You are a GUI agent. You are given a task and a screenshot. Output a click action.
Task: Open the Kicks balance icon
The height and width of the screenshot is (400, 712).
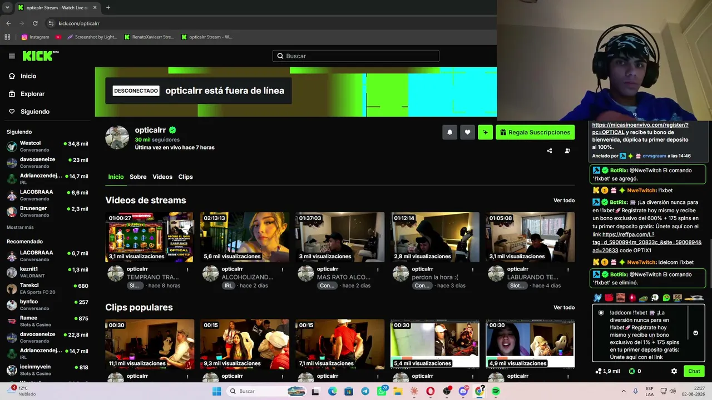pyautogui.click(x=632, y=371)
